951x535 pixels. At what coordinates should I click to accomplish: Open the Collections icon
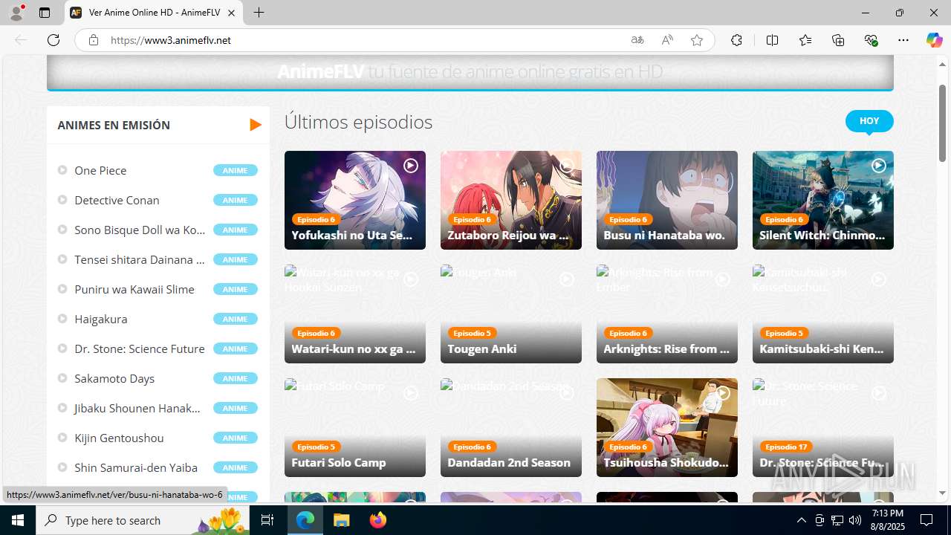pyautogui.click(x=838, y=40)
